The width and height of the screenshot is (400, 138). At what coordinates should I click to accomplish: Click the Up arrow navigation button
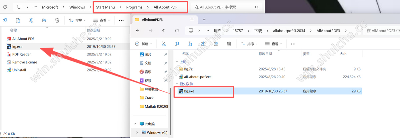163,31
